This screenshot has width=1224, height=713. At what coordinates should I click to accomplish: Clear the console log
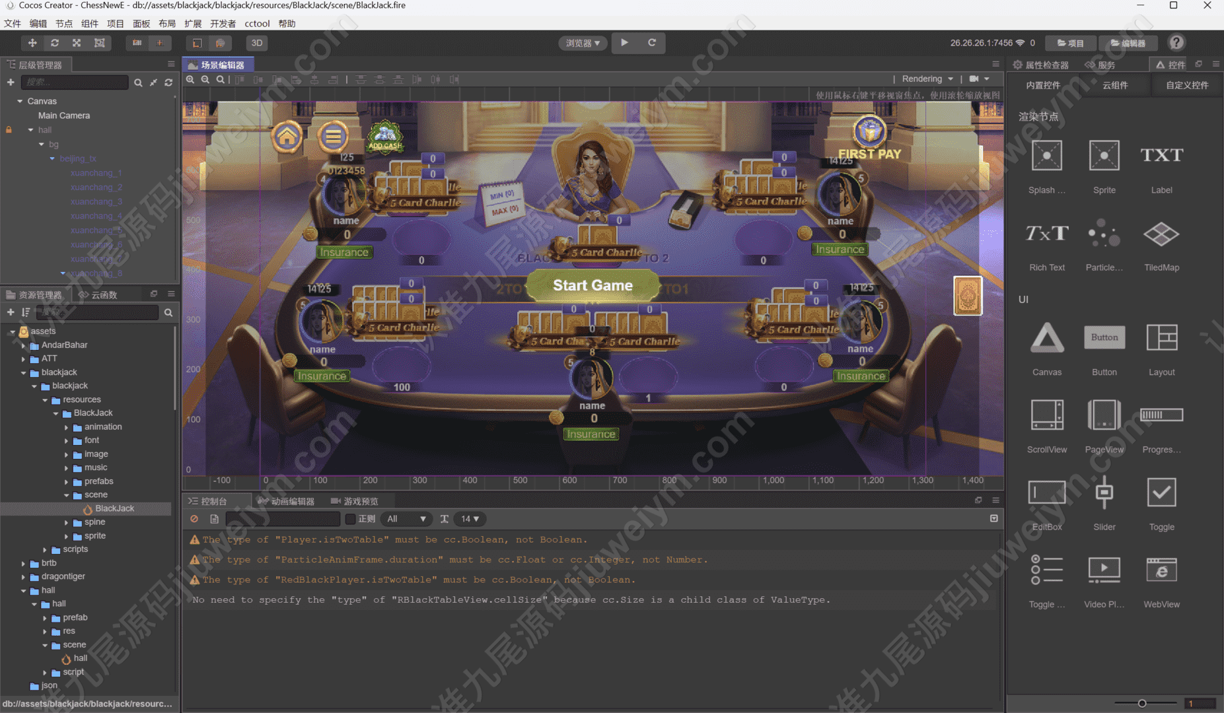[x=194, y=519]
